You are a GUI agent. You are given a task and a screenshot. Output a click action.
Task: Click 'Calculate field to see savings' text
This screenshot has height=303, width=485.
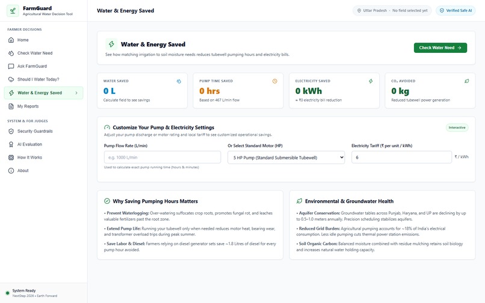point(126,100)
